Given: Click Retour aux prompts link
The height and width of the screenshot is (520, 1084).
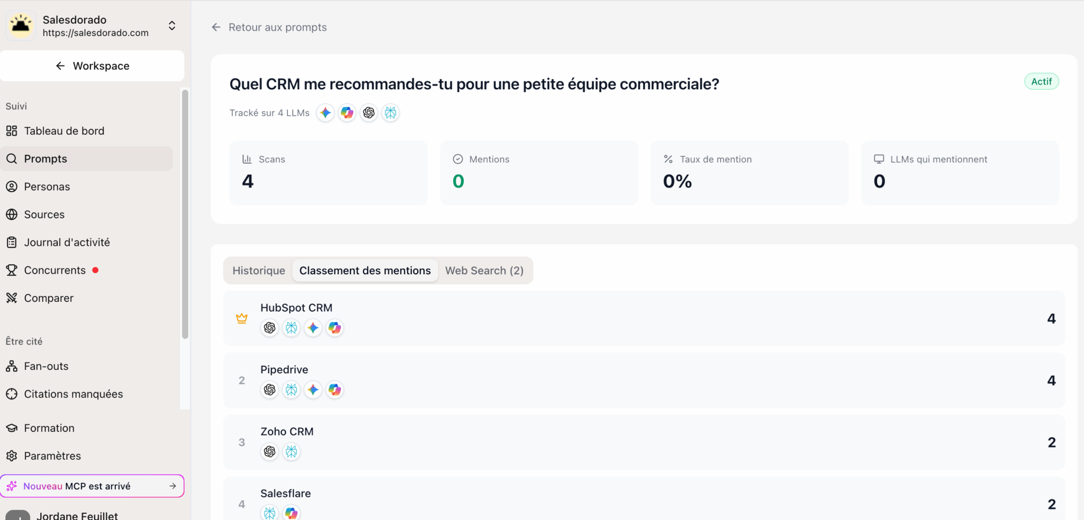Looking at the screenshot, I should coord(269,27).
